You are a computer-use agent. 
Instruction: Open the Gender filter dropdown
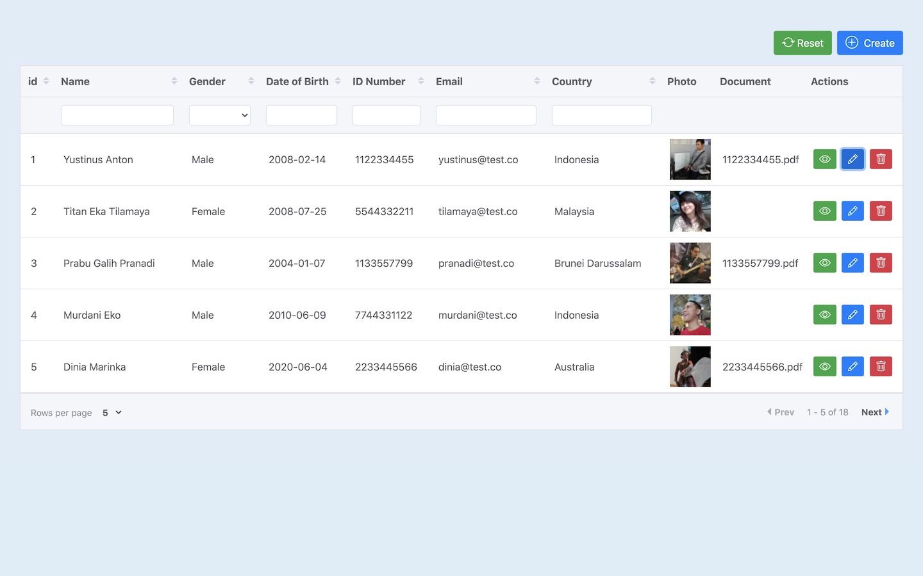[x=219, y=115]
